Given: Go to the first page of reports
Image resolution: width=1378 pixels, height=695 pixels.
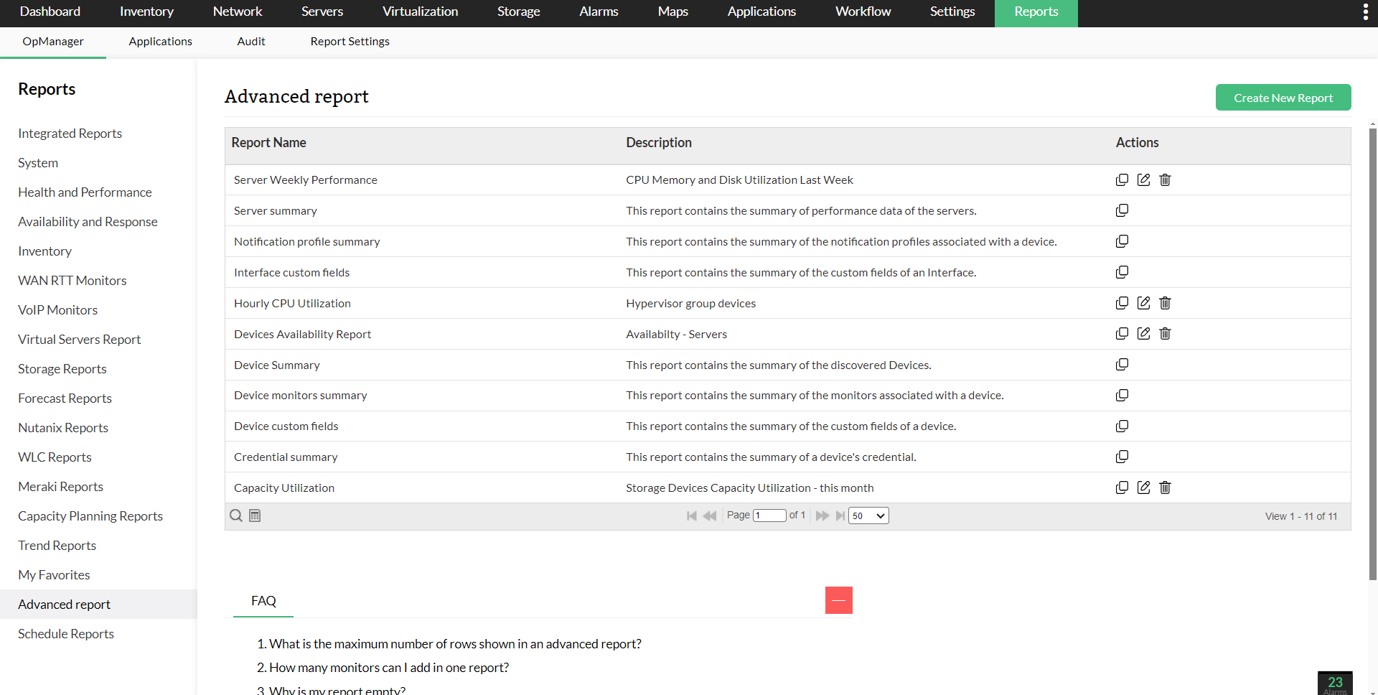Looking at the screenshot, I should 691,516.
